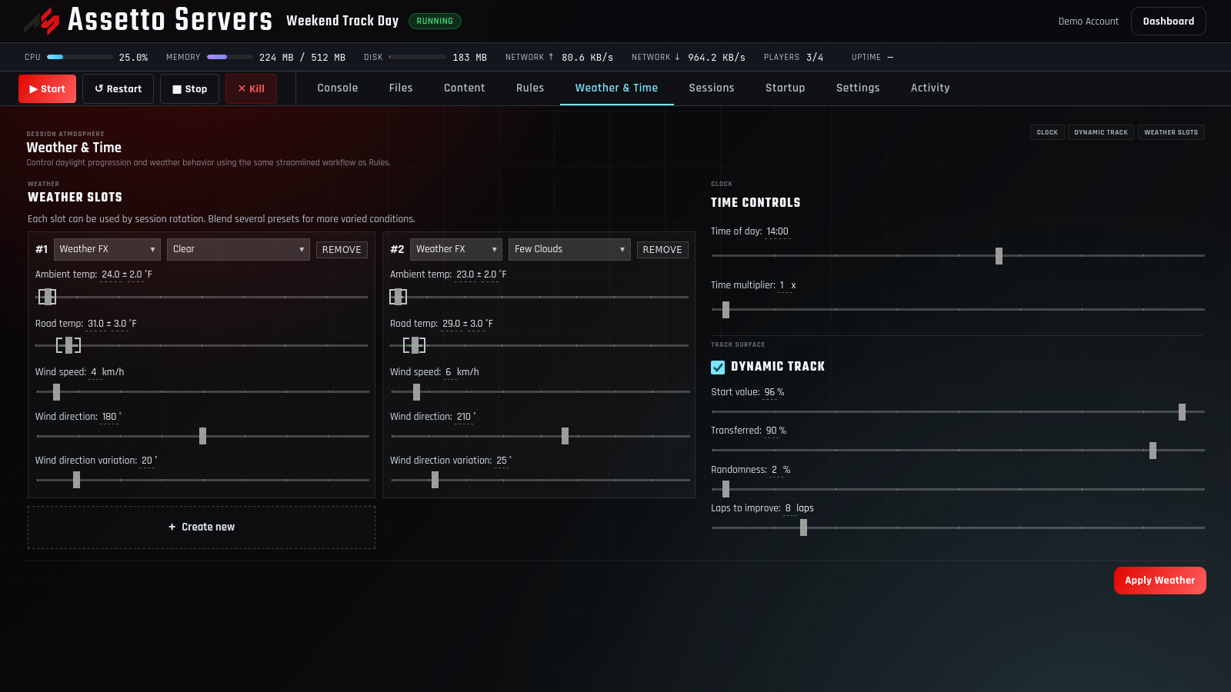Click slot #1 wind direction variation slider
The image size is (1231, 692).
click(202, 480)
